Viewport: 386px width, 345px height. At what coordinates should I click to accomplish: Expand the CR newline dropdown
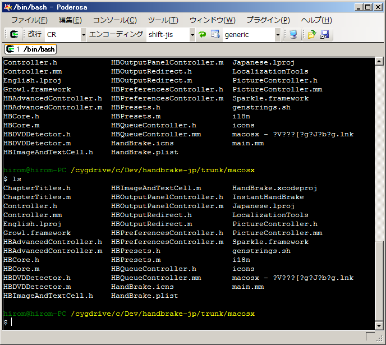pos(84,35)
